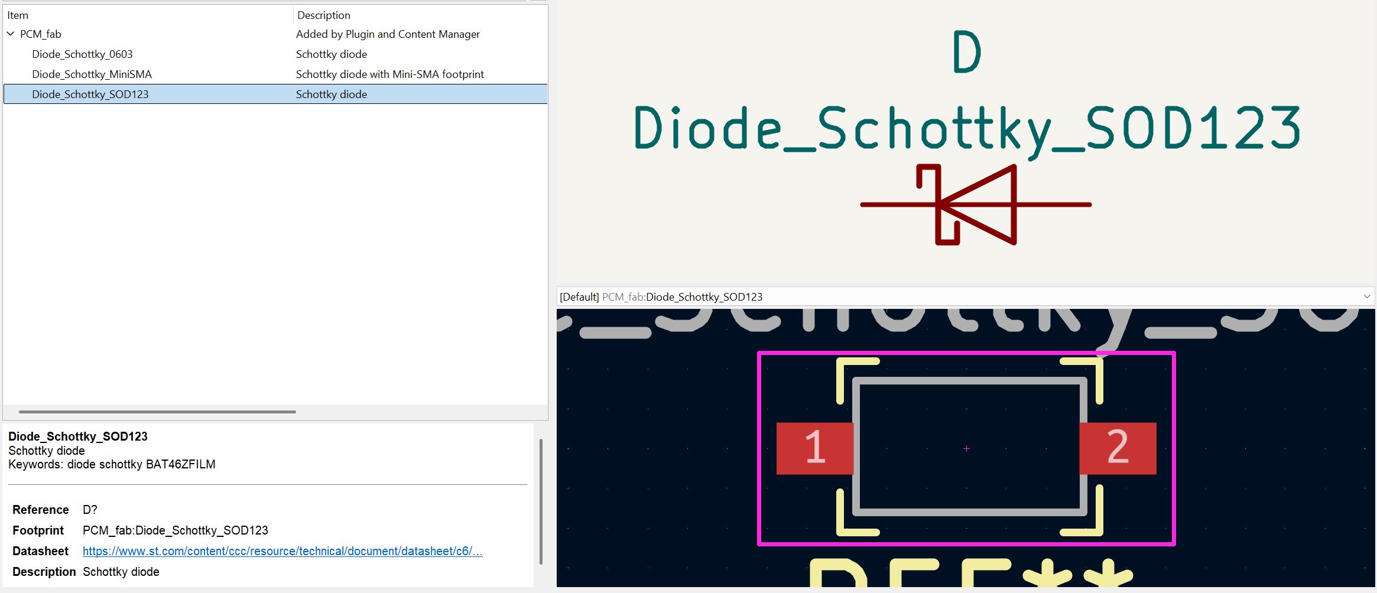1377x593 pixels.
Task: Click the Item column header
Action: click(x=17, y=15)
